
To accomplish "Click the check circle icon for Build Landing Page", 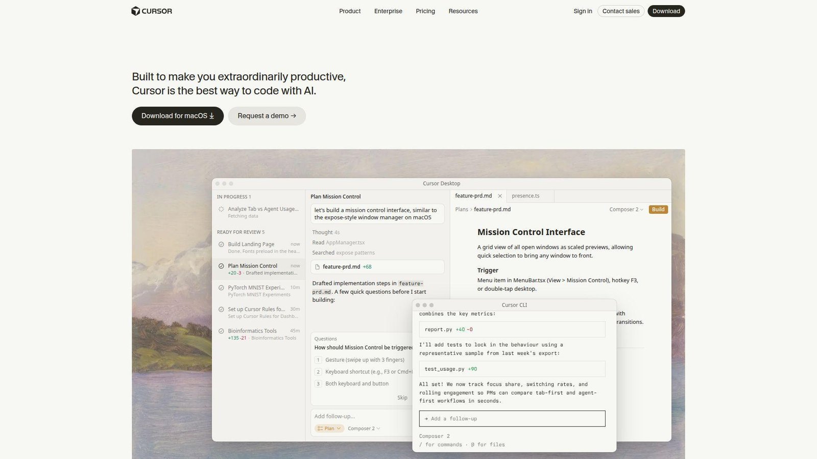I will (x=221, y=244).
